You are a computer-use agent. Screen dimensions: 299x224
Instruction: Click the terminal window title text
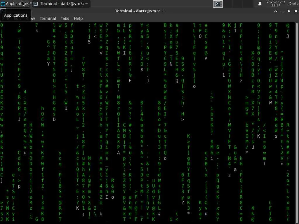point(139,11)
